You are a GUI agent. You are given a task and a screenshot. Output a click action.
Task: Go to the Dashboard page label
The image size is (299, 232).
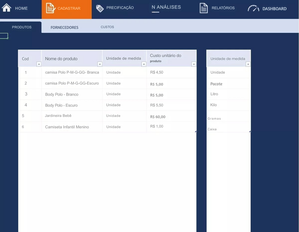point(274,9)
